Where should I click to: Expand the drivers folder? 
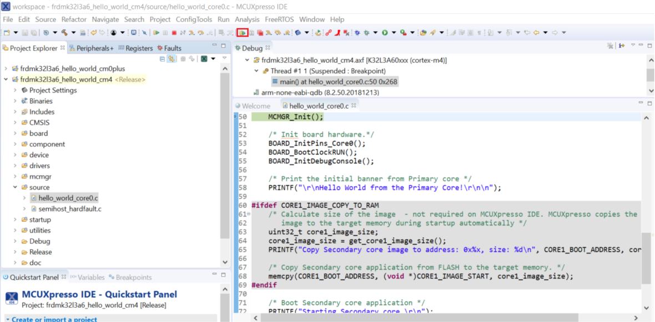click(x=15, y=166)
